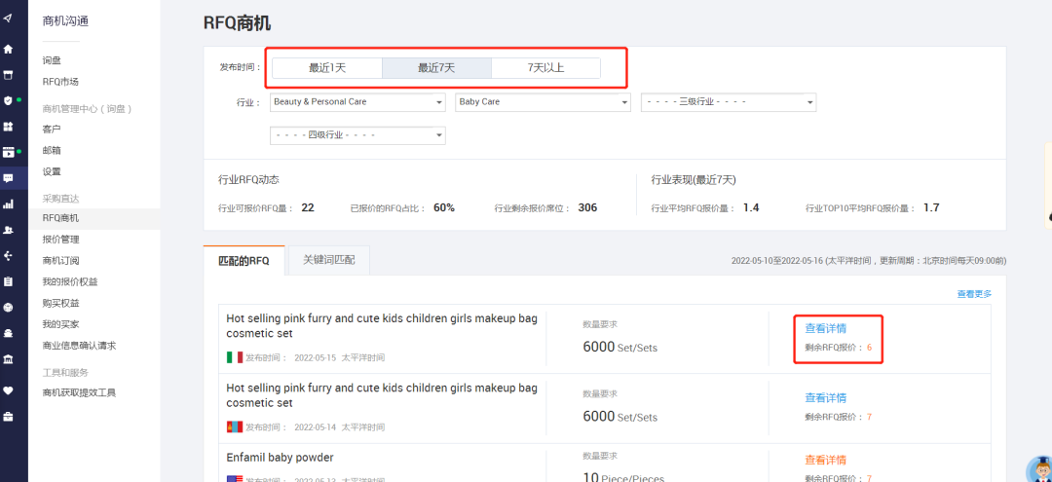Screen dimensions: 1052x482
Task: Expand the 四级行业 dropdown
Action: click(358, 135)
